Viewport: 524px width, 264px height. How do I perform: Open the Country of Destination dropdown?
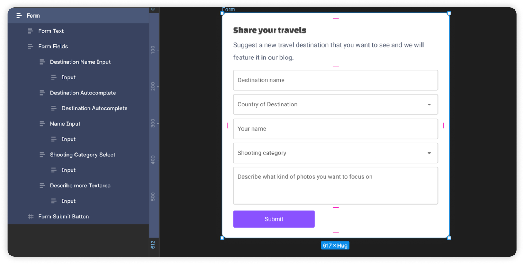(335, 104)
